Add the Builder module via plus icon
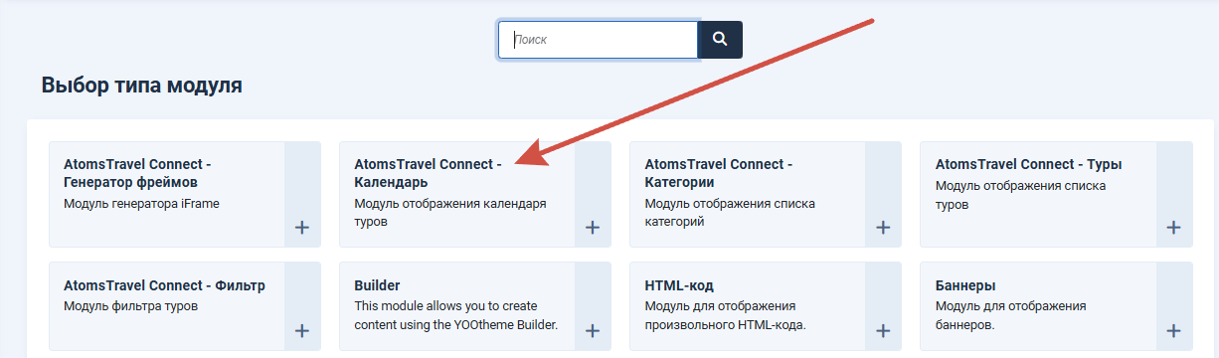This screenshot has width=1219, height=358. (x=593, y=330)
